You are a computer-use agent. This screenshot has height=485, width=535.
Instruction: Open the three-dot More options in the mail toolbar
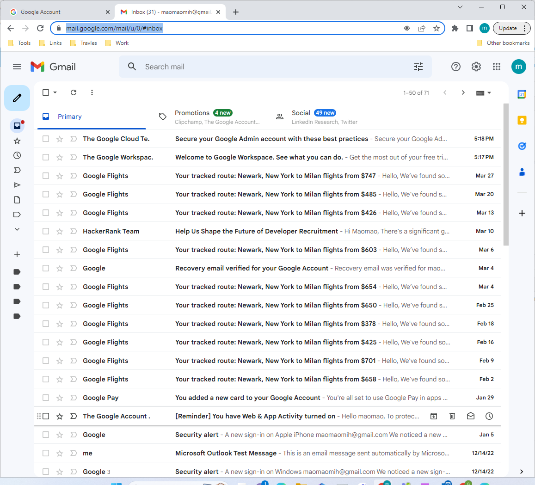(x=92, y=92)
